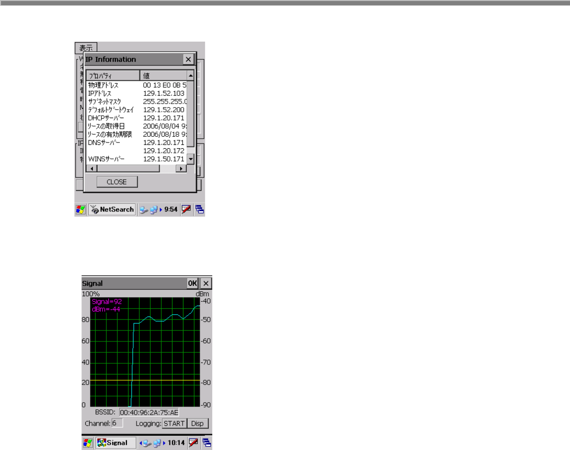The height and width of the screenshot is (450, 570).
Task: Click the Channel field showing 6
Action: click(x=117, y=423)
